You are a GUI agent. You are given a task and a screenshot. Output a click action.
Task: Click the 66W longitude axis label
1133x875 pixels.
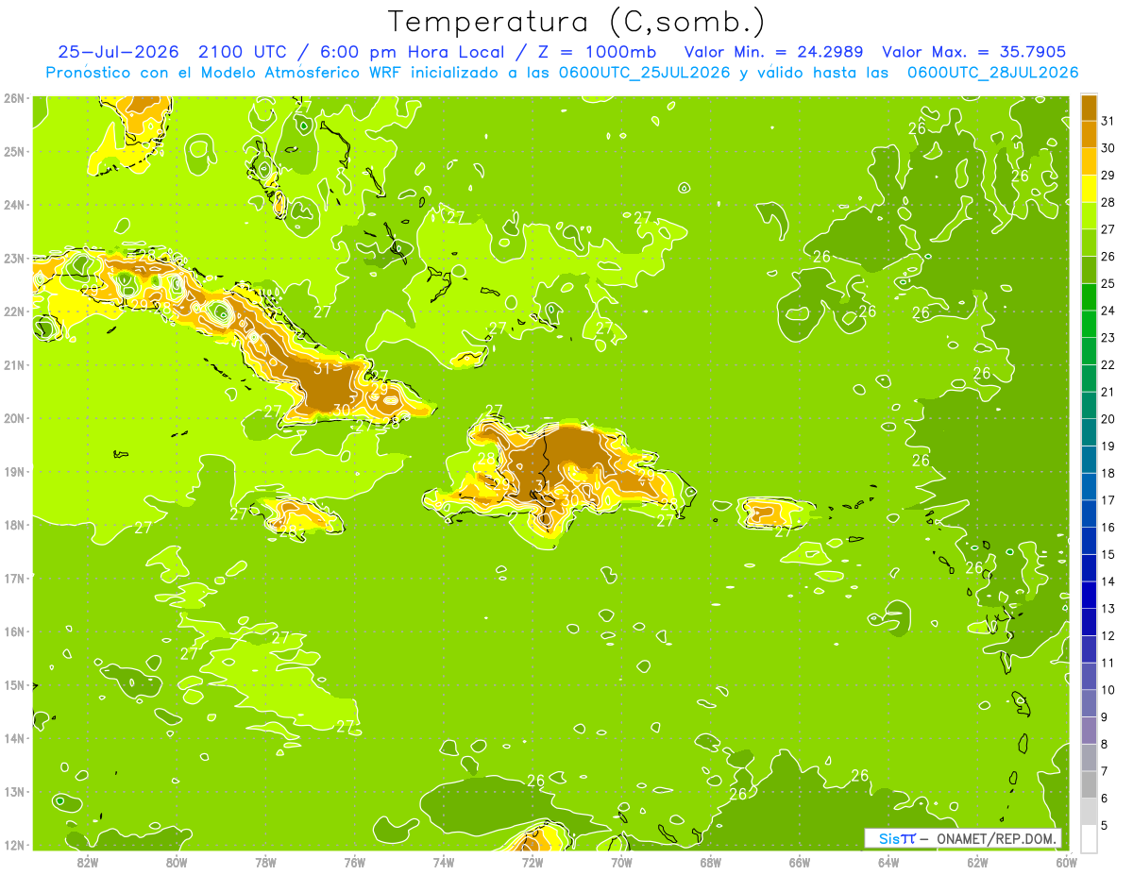[x=800, y=862]
